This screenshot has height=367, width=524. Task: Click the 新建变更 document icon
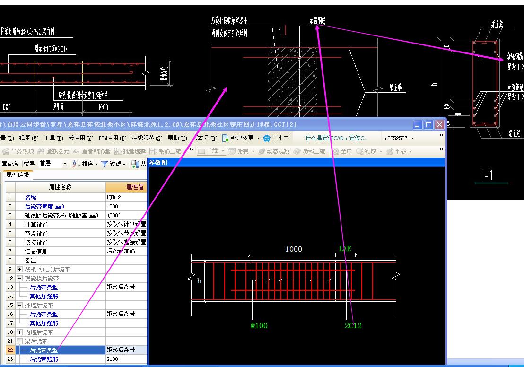[225, 138]
